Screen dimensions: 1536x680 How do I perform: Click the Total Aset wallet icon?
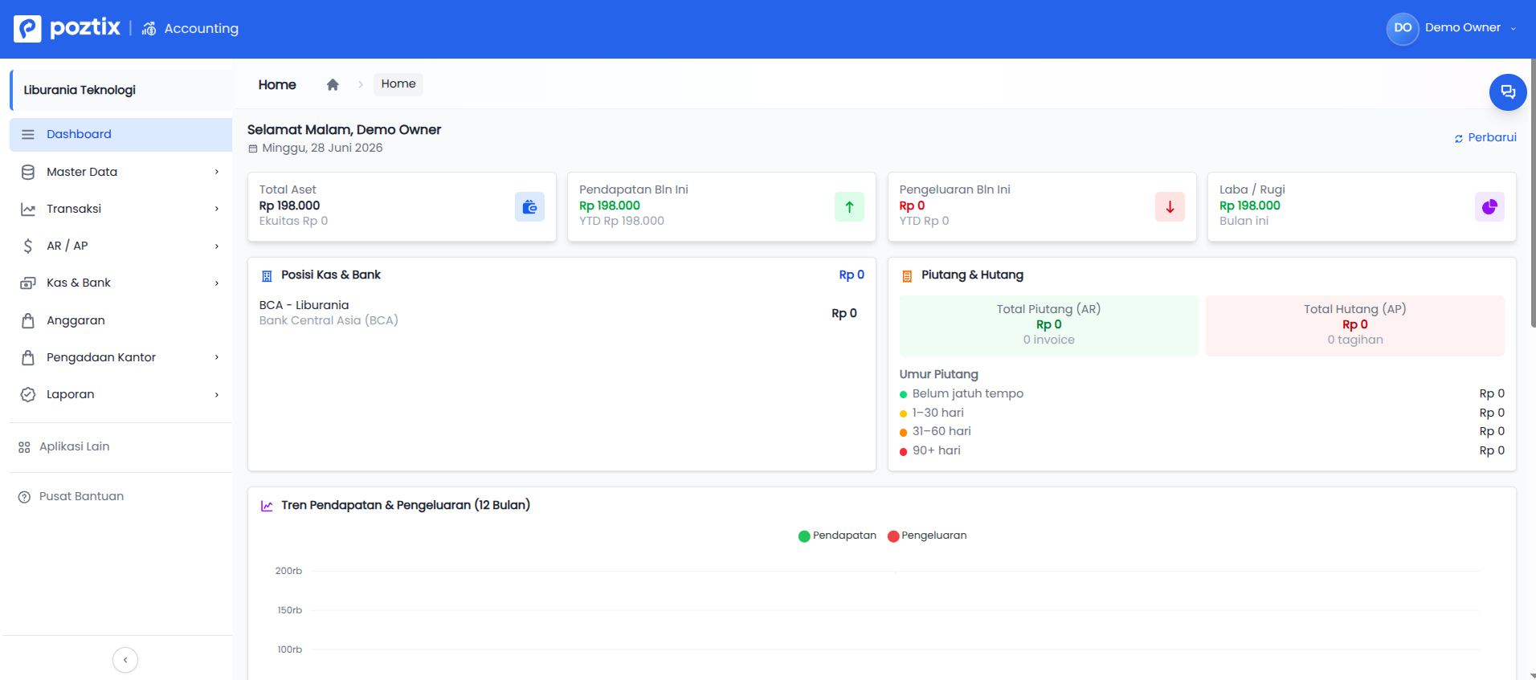(x=529, y=207)
